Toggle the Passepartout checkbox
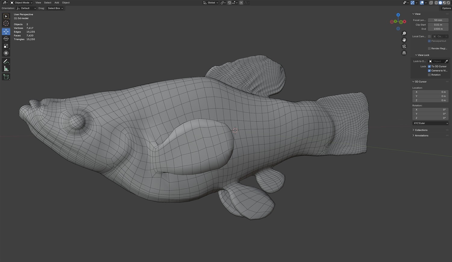Image resolution: width=452 pixels, height=262 pixels. [x=429, y=41]
